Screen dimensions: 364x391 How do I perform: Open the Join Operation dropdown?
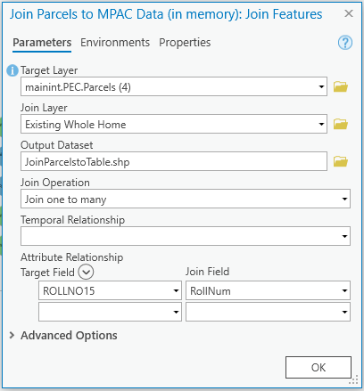186,199
